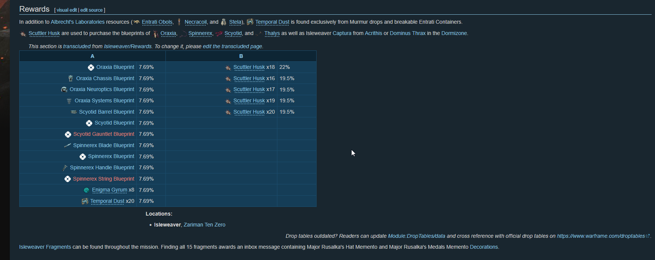This screenshot has width=655, height=260.
Task: Click the Oraxia Chassis Blueprint row icon
Action: (70, 78)
